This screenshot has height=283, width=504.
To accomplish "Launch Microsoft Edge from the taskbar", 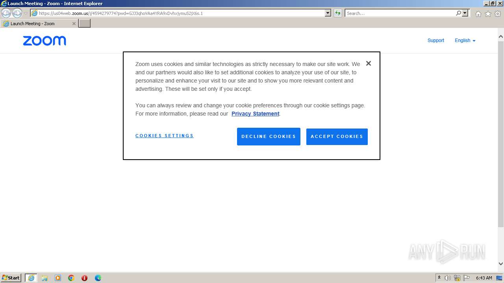I will pos(98,278).
